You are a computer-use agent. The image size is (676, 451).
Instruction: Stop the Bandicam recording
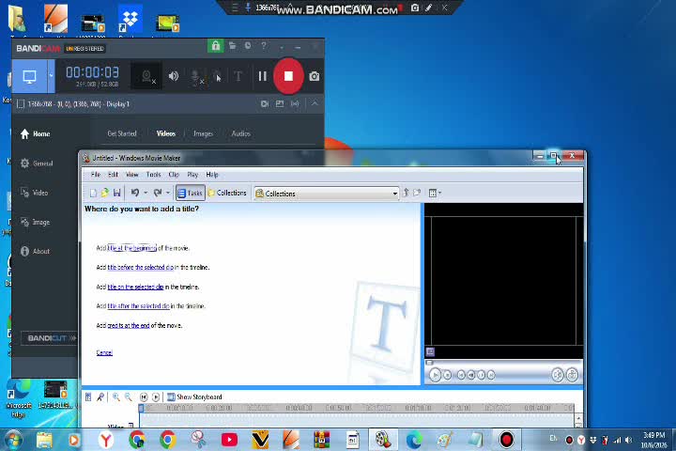pos(288,76)
